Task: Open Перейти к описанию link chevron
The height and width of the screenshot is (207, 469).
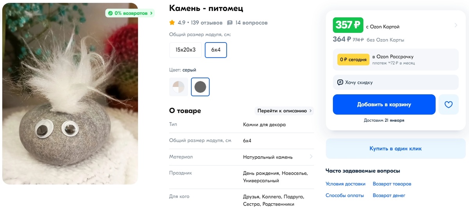Action: coord(311,111)
